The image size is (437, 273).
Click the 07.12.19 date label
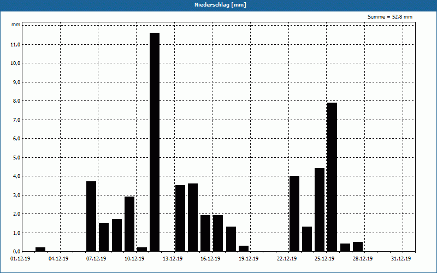click(96, 259)
